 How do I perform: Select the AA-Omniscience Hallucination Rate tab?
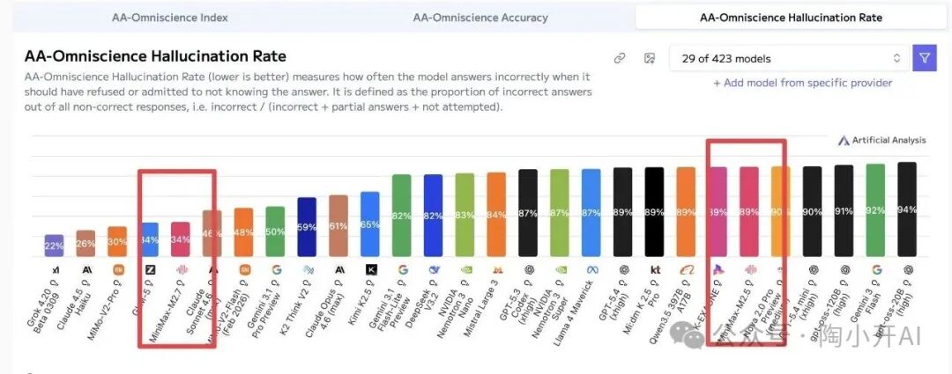791,17
